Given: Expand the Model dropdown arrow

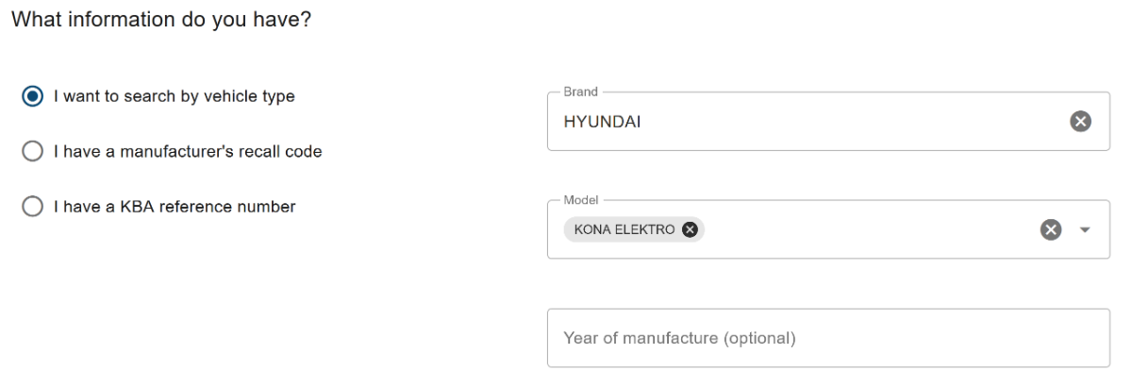Looking at the screenshot, I should point(1085,229).
